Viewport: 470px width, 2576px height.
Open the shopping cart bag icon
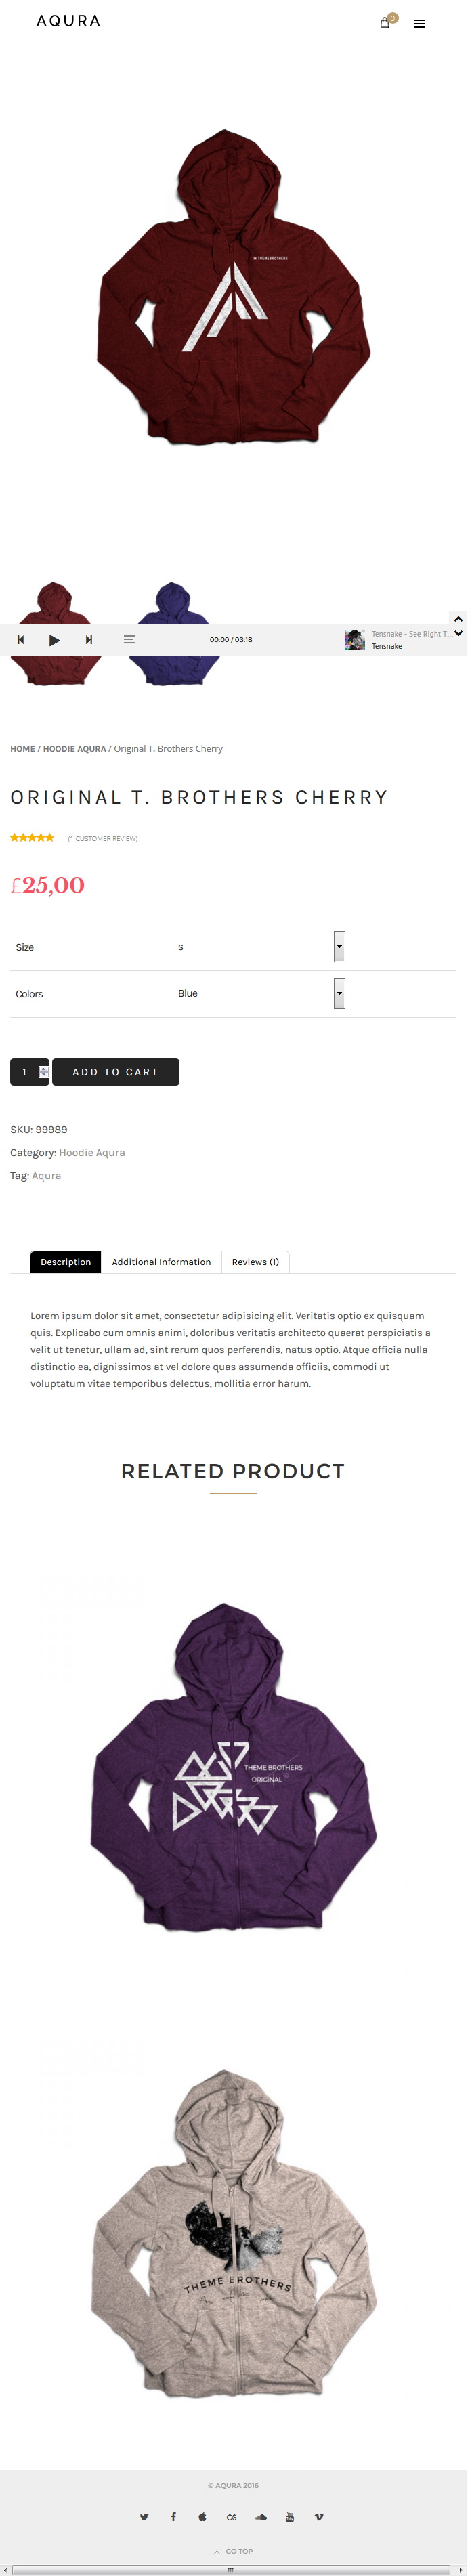[385, 23]
